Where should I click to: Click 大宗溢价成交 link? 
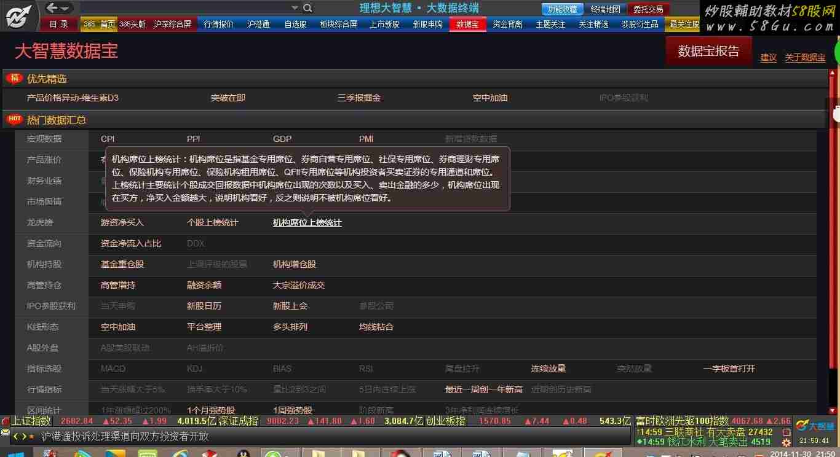coord(299,285)
